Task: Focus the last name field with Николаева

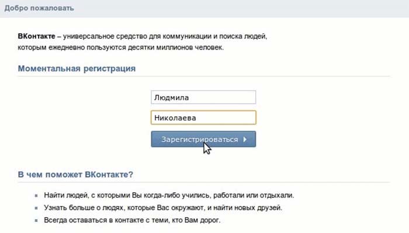Action: tap(203, 118)
